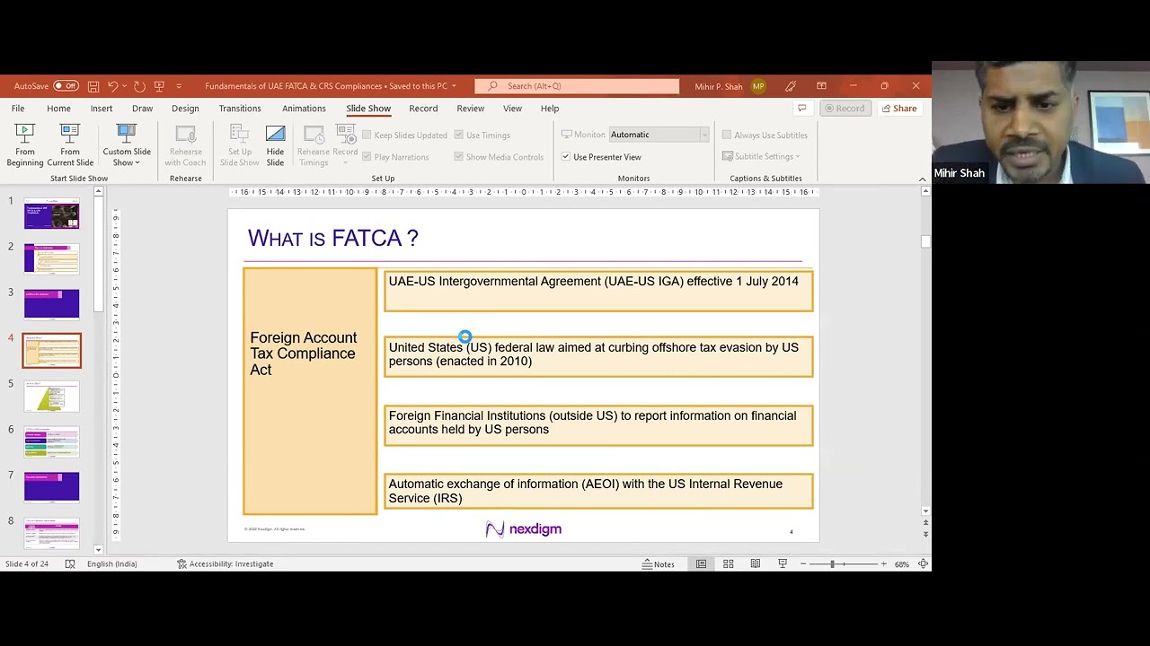The width and height of the screenshot is (1150, 646).
Task: Click the zoom in plus icon
Action: [883, 563]
